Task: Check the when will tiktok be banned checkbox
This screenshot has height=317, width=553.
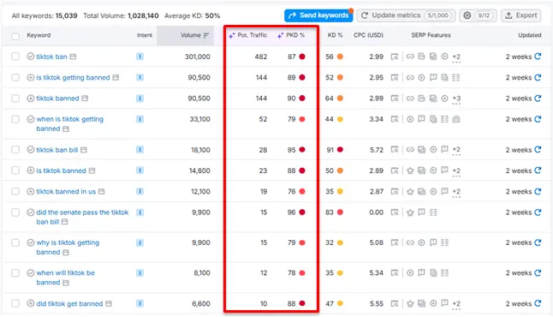Action: (x=15, y=272)
